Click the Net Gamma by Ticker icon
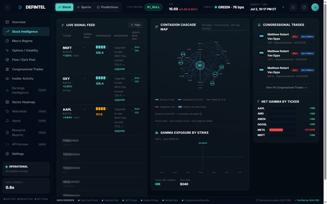 pyautogui.click(x=258, y=101)
